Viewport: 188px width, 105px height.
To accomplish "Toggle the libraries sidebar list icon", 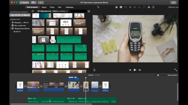I will click(x=33, y=11).
